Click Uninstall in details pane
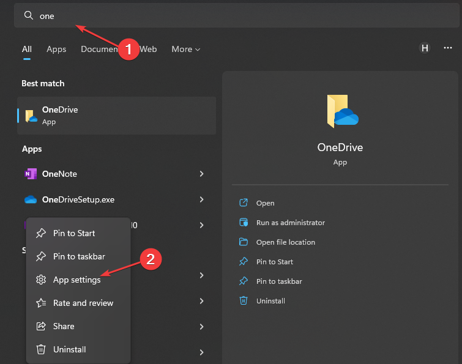The image size is (462, 364). [x=270, y=301]
